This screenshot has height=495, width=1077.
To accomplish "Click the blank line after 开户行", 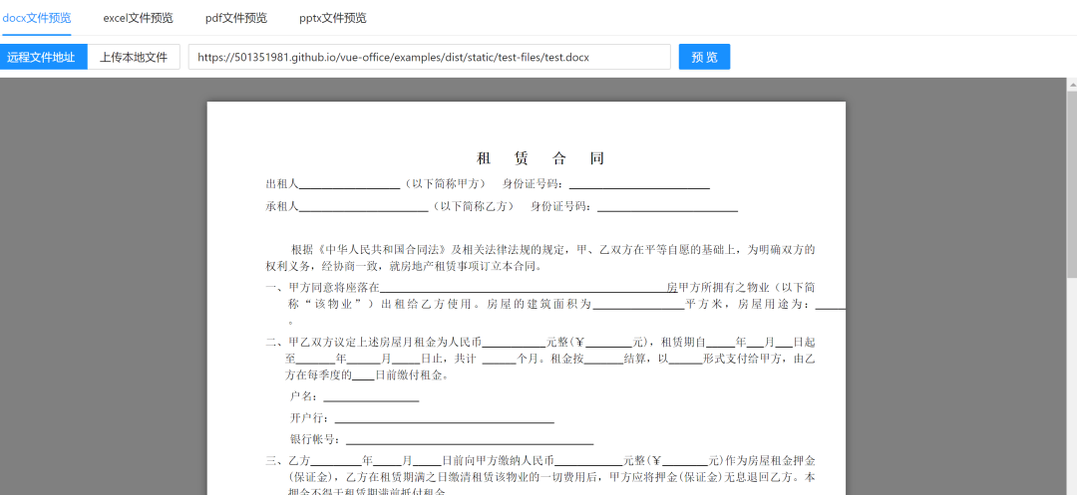I will click(445, 419).
